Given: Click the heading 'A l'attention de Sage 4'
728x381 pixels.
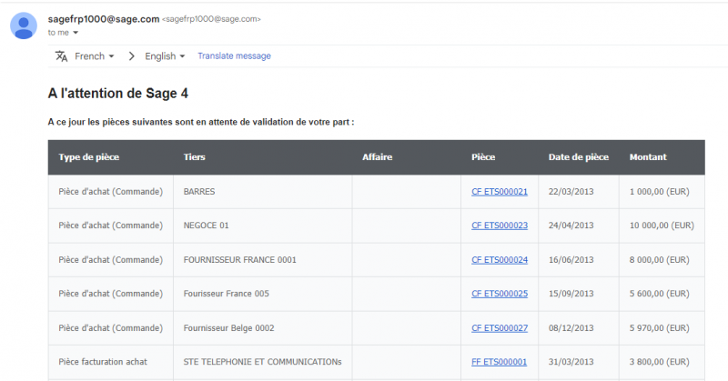Looking at the screenshot, I should [x=118, y=94].
